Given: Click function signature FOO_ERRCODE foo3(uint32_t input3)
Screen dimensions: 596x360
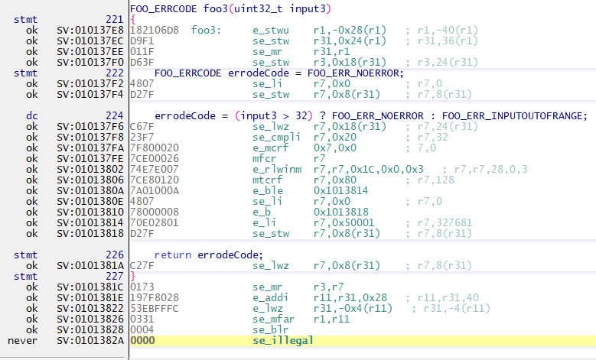Looking at the screenshot, I should (x=230, y=8).
